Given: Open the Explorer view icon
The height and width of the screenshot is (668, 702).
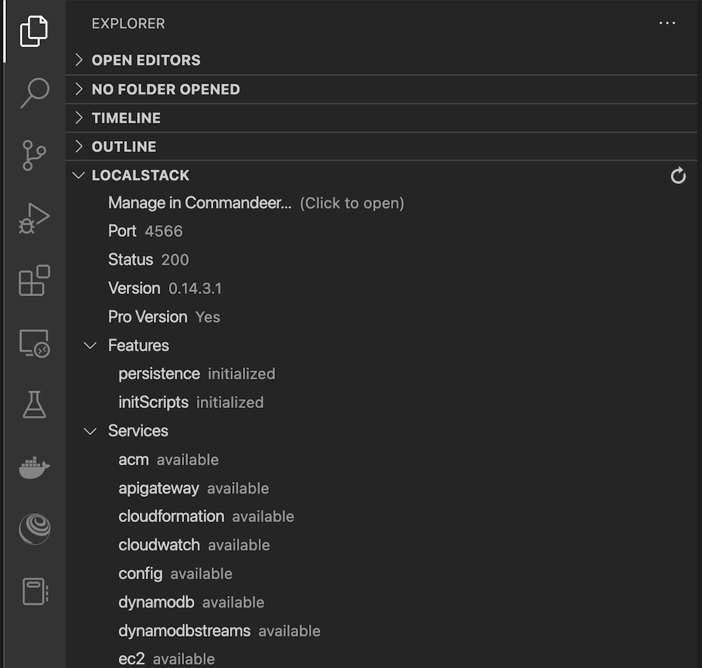Looking at the screenshot, I should point(33,31).
